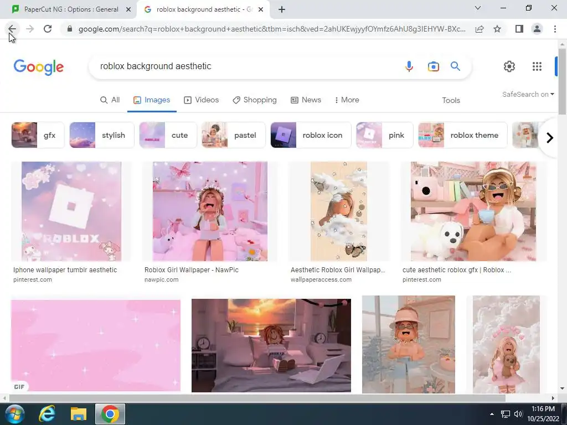Click the Iphone wallpaper tumblr aesthetic title

tap(65, 270)
